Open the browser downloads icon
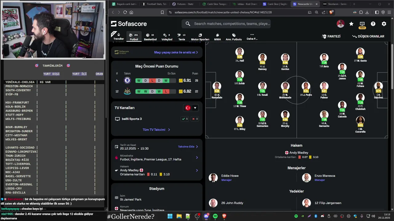 click(368, 12)
